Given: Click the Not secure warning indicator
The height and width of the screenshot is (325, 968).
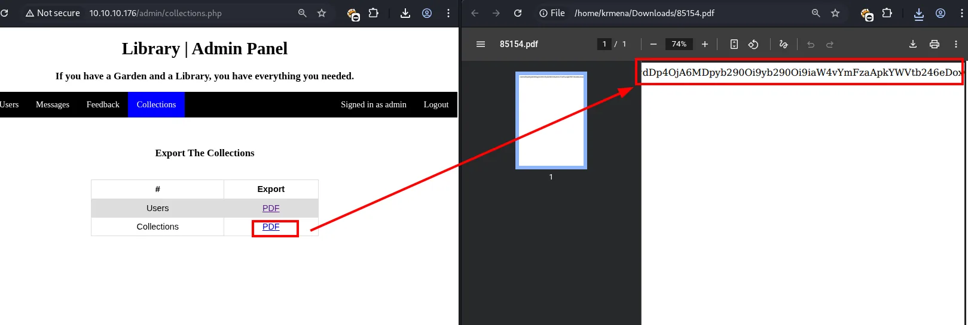Looking at the screenshot, I should pos(53,13).
